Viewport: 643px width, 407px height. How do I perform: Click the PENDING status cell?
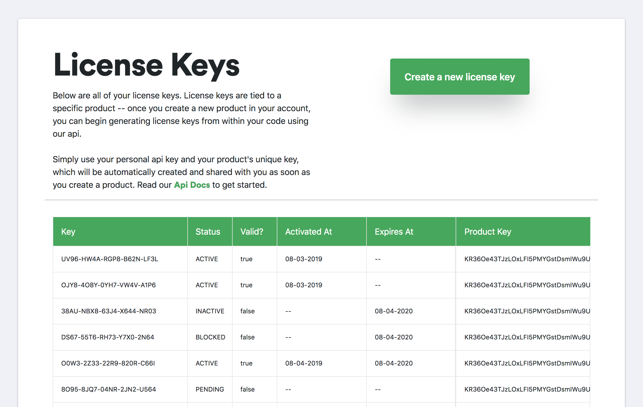coord(210,389)
